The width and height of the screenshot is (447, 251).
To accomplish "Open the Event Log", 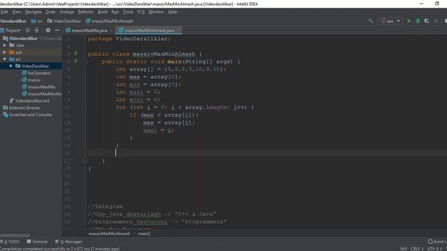I will [438, 242].
